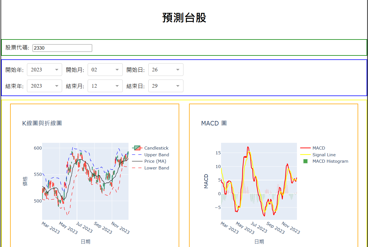Open the 結束日 dropdown showing 29
The width and height of the screenshot is (368, 247).
pos(166,86)
